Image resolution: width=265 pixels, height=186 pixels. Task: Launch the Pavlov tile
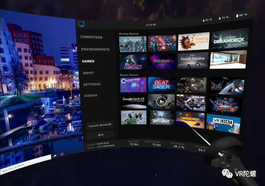(191, 103)
